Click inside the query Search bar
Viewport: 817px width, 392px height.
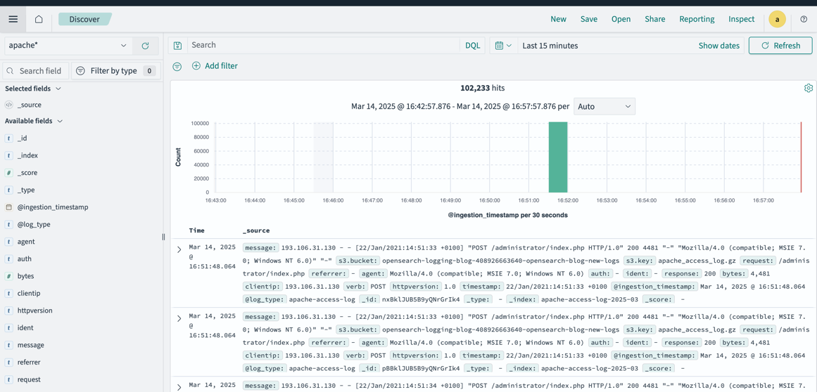click(323, 45)
